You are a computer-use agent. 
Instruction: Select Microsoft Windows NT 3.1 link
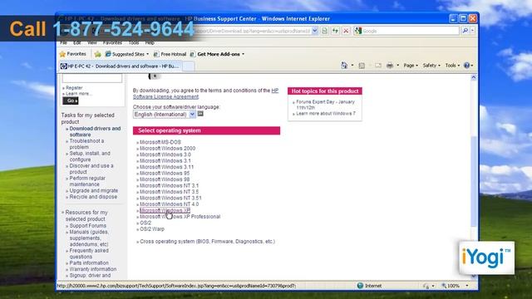pyautogui.click(x=170, y=185)
